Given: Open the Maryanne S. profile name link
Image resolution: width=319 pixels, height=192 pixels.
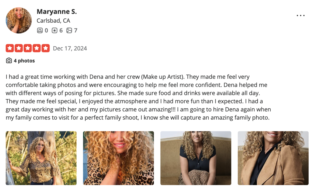Looking at the screenshot, I should pos(57,11).
